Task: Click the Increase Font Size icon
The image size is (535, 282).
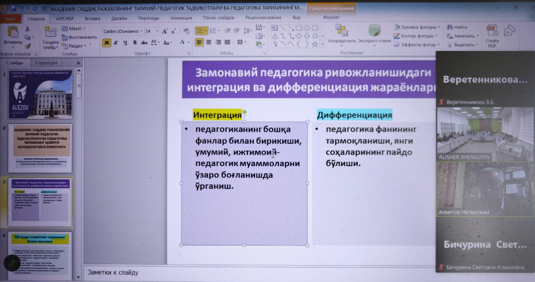Action: click(x=165, y=31)
